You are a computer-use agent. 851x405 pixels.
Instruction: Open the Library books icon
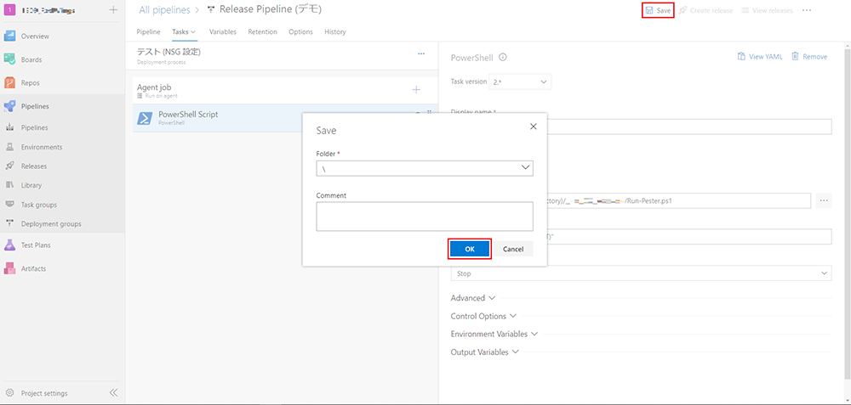(9, 185)
